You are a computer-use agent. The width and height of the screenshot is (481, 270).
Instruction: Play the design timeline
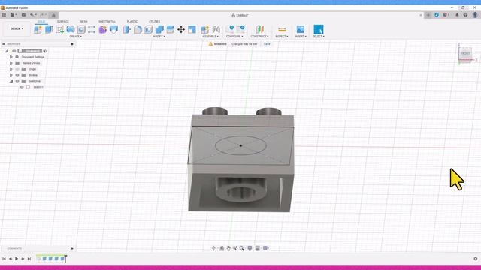pyautogui.click(x=17, y=259)
